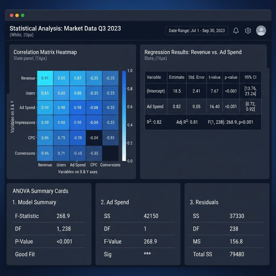
Task: Click the "p-value" column header
Action: point(231,77)
